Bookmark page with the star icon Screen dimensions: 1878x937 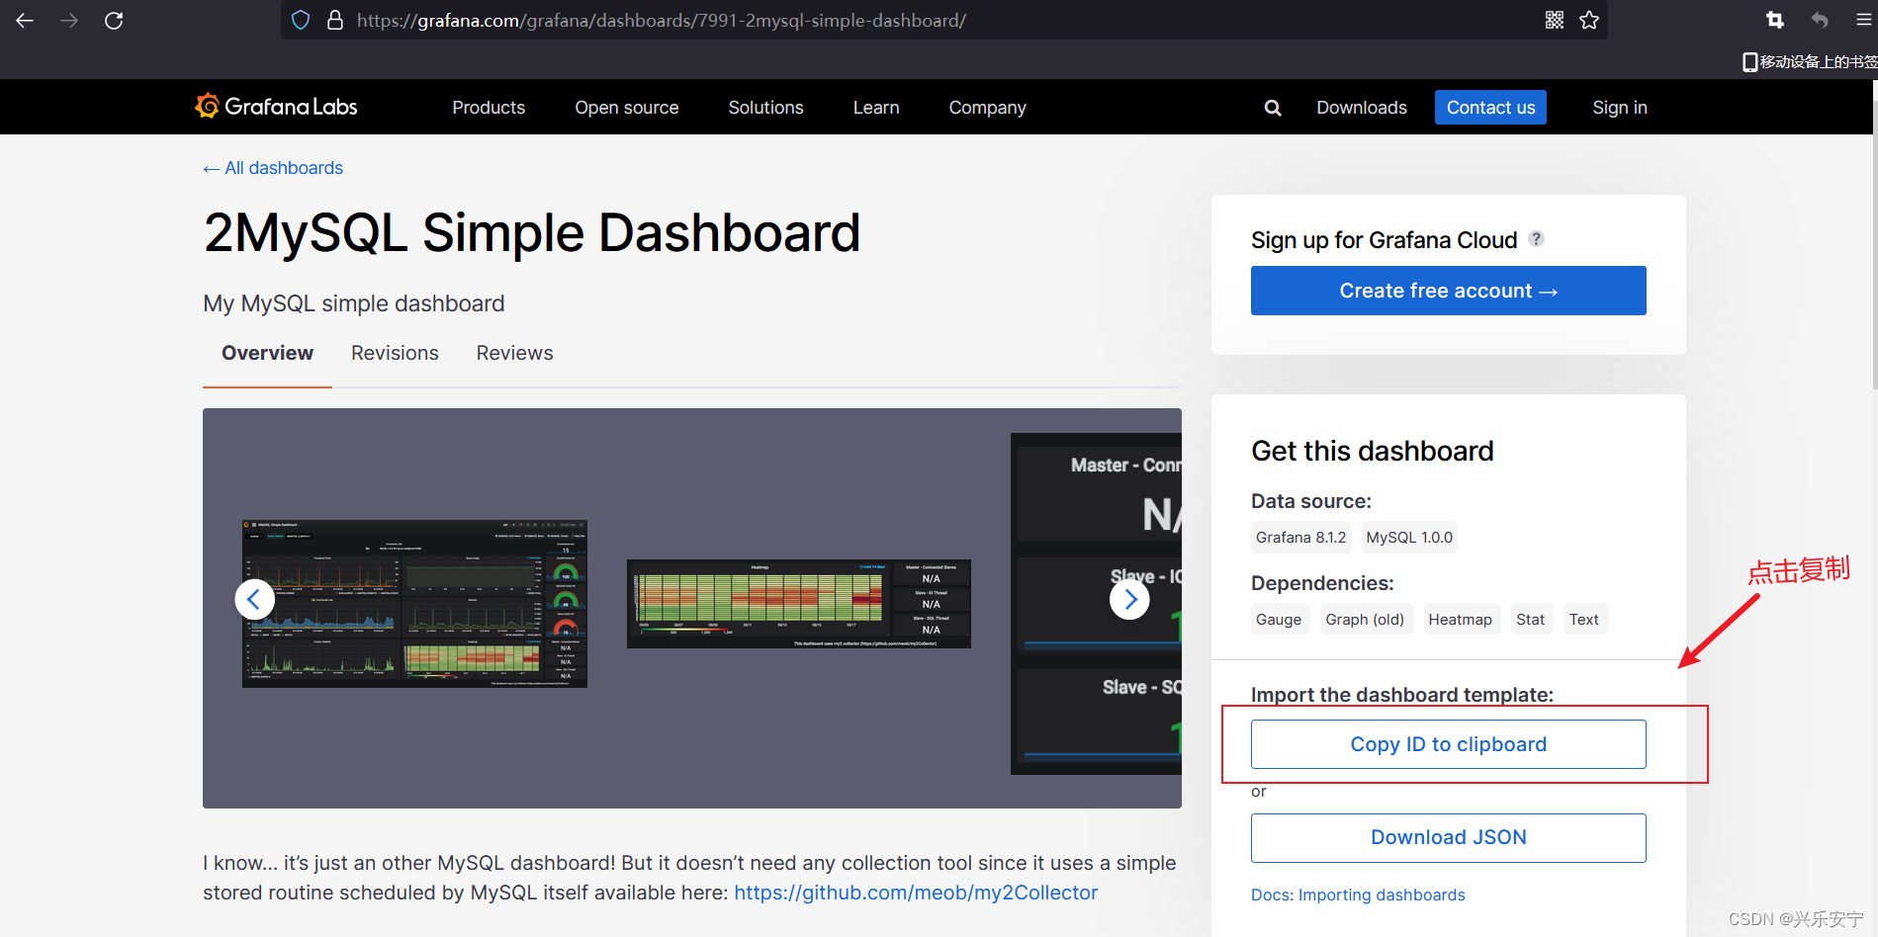coord(1589,20)
